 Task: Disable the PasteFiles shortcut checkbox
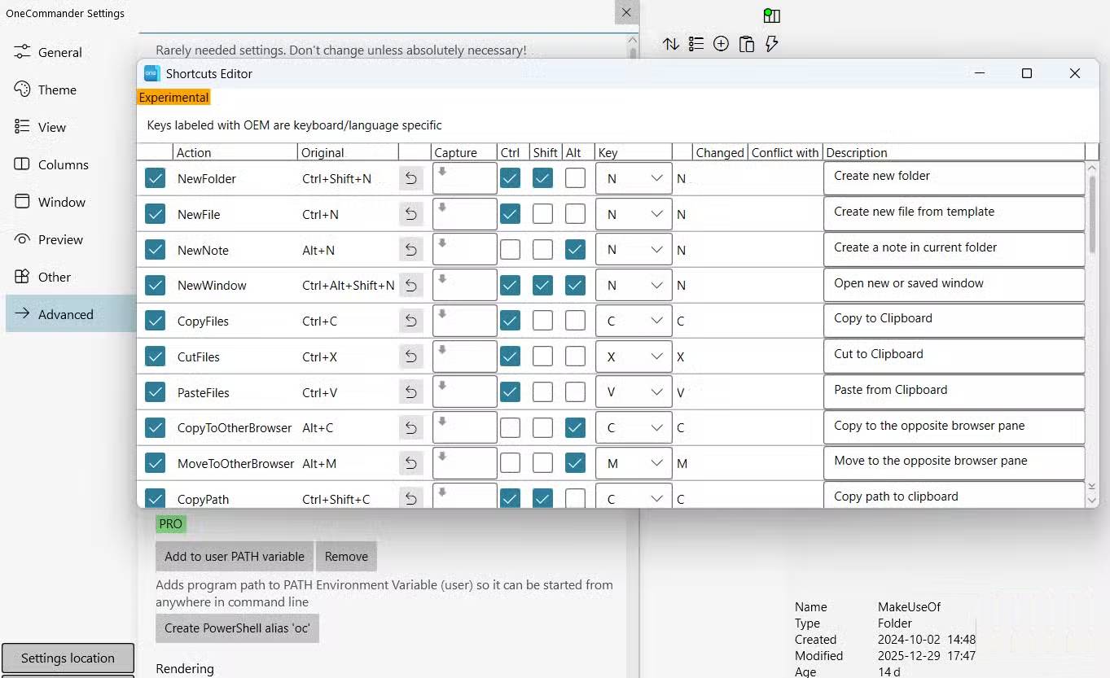point(155,392)
